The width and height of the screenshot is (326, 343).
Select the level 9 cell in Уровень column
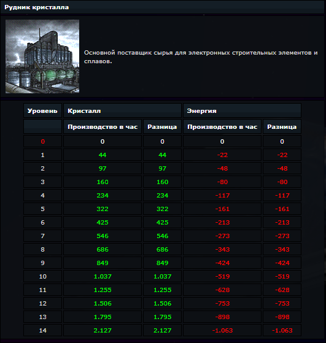[x=42, y=263]
